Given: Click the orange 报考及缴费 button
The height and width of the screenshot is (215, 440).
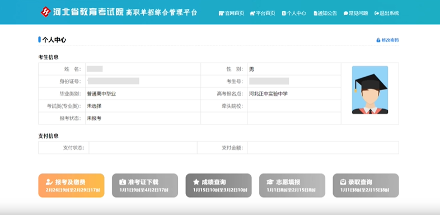Looking at the screenshot, I should point(71,185).
